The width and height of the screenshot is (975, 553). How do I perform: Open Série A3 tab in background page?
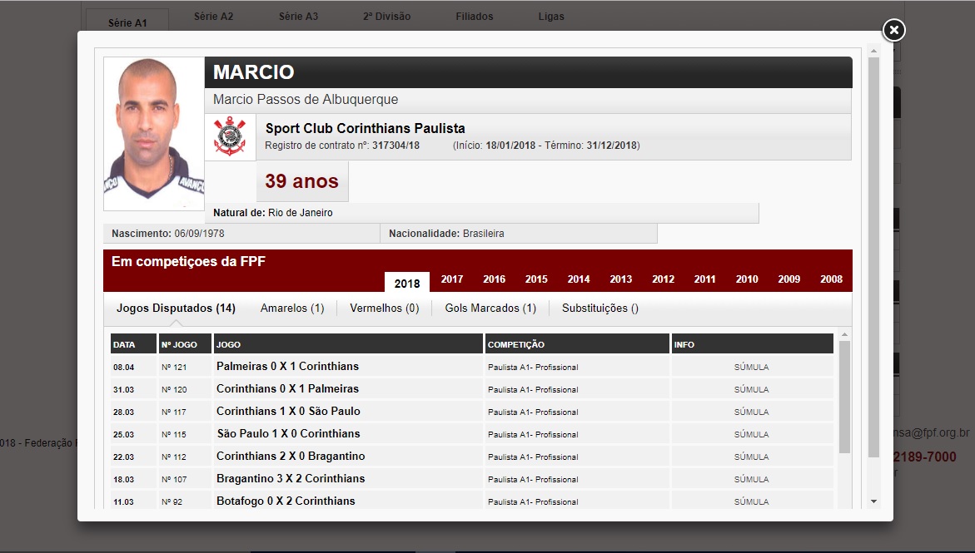click(298, 16)
